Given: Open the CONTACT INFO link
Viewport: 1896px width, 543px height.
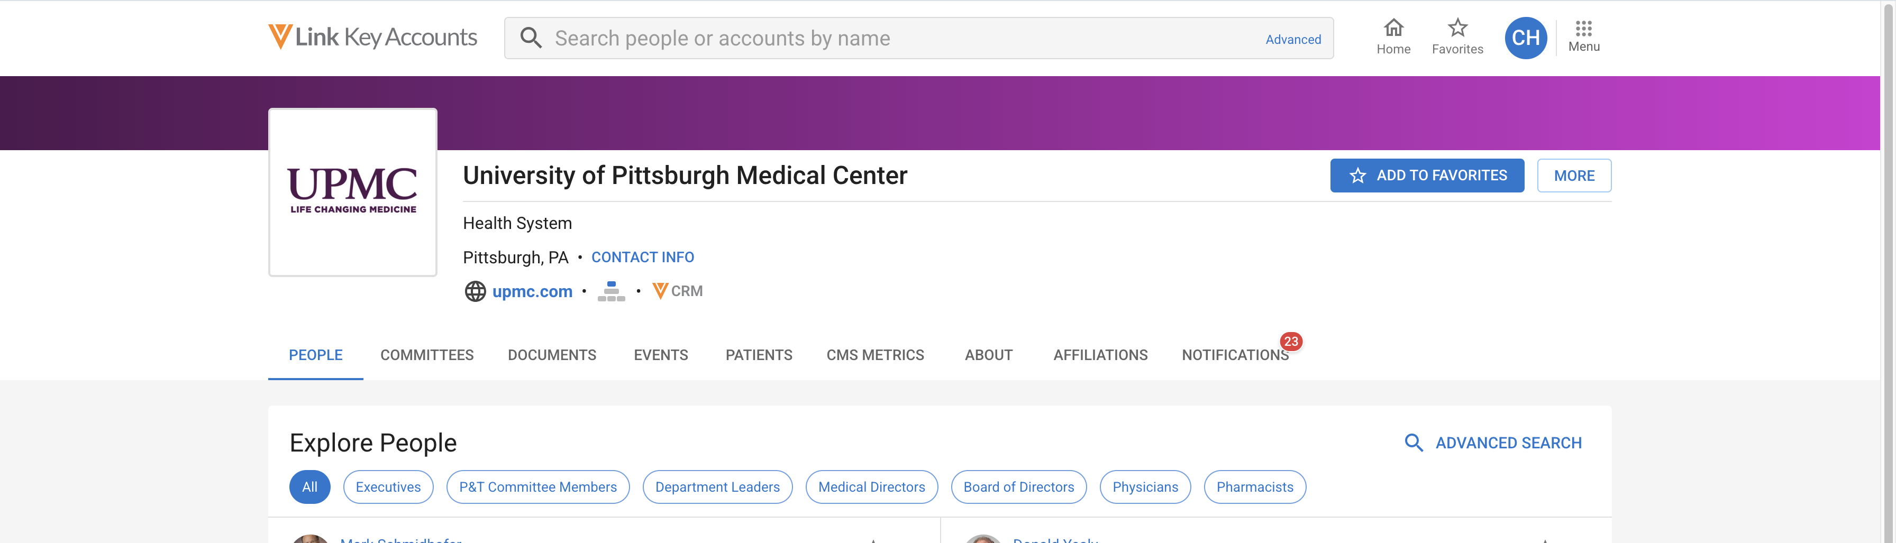Looking at the screenshot, I should tap(643, 257).
